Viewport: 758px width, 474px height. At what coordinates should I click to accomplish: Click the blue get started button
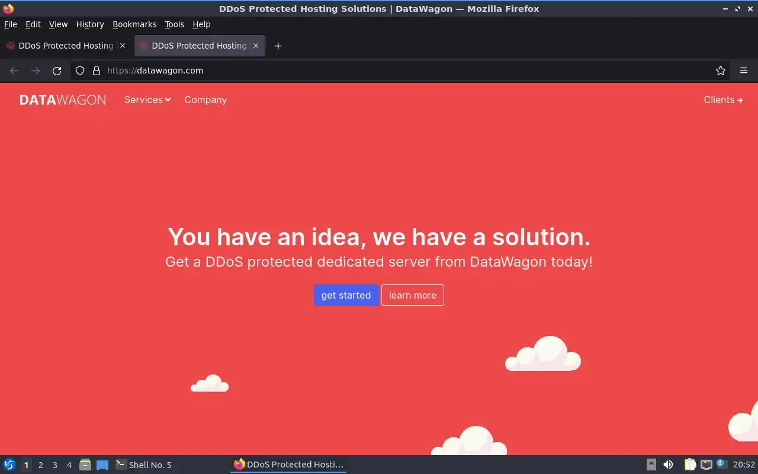[x=346, y=295]
